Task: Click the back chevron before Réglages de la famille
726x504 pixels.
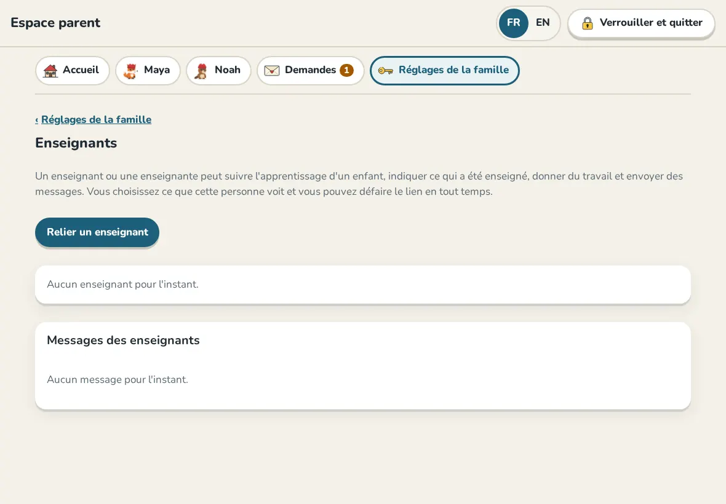Action: tap(36, 120)
